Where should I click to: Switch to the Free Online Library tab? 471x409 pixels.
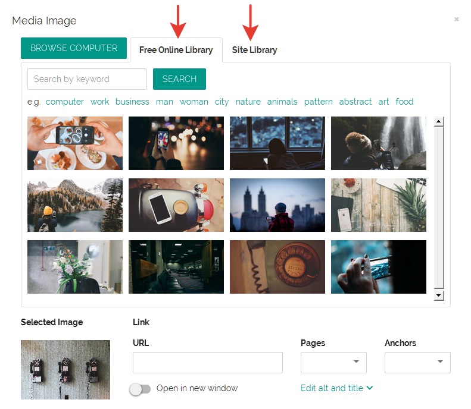pos(176,50)
